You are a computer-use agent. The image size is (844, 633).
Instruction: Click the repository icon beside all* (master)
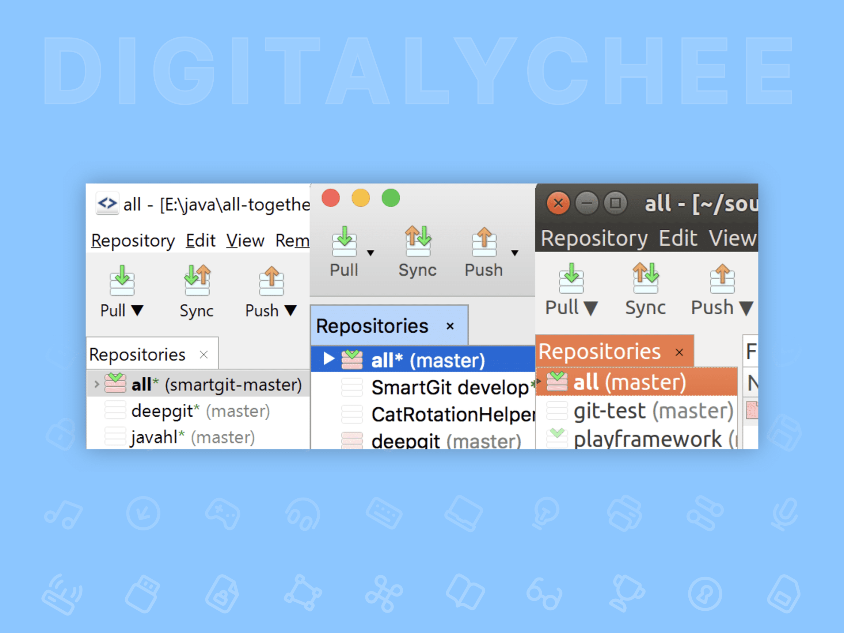click(352, 359)
